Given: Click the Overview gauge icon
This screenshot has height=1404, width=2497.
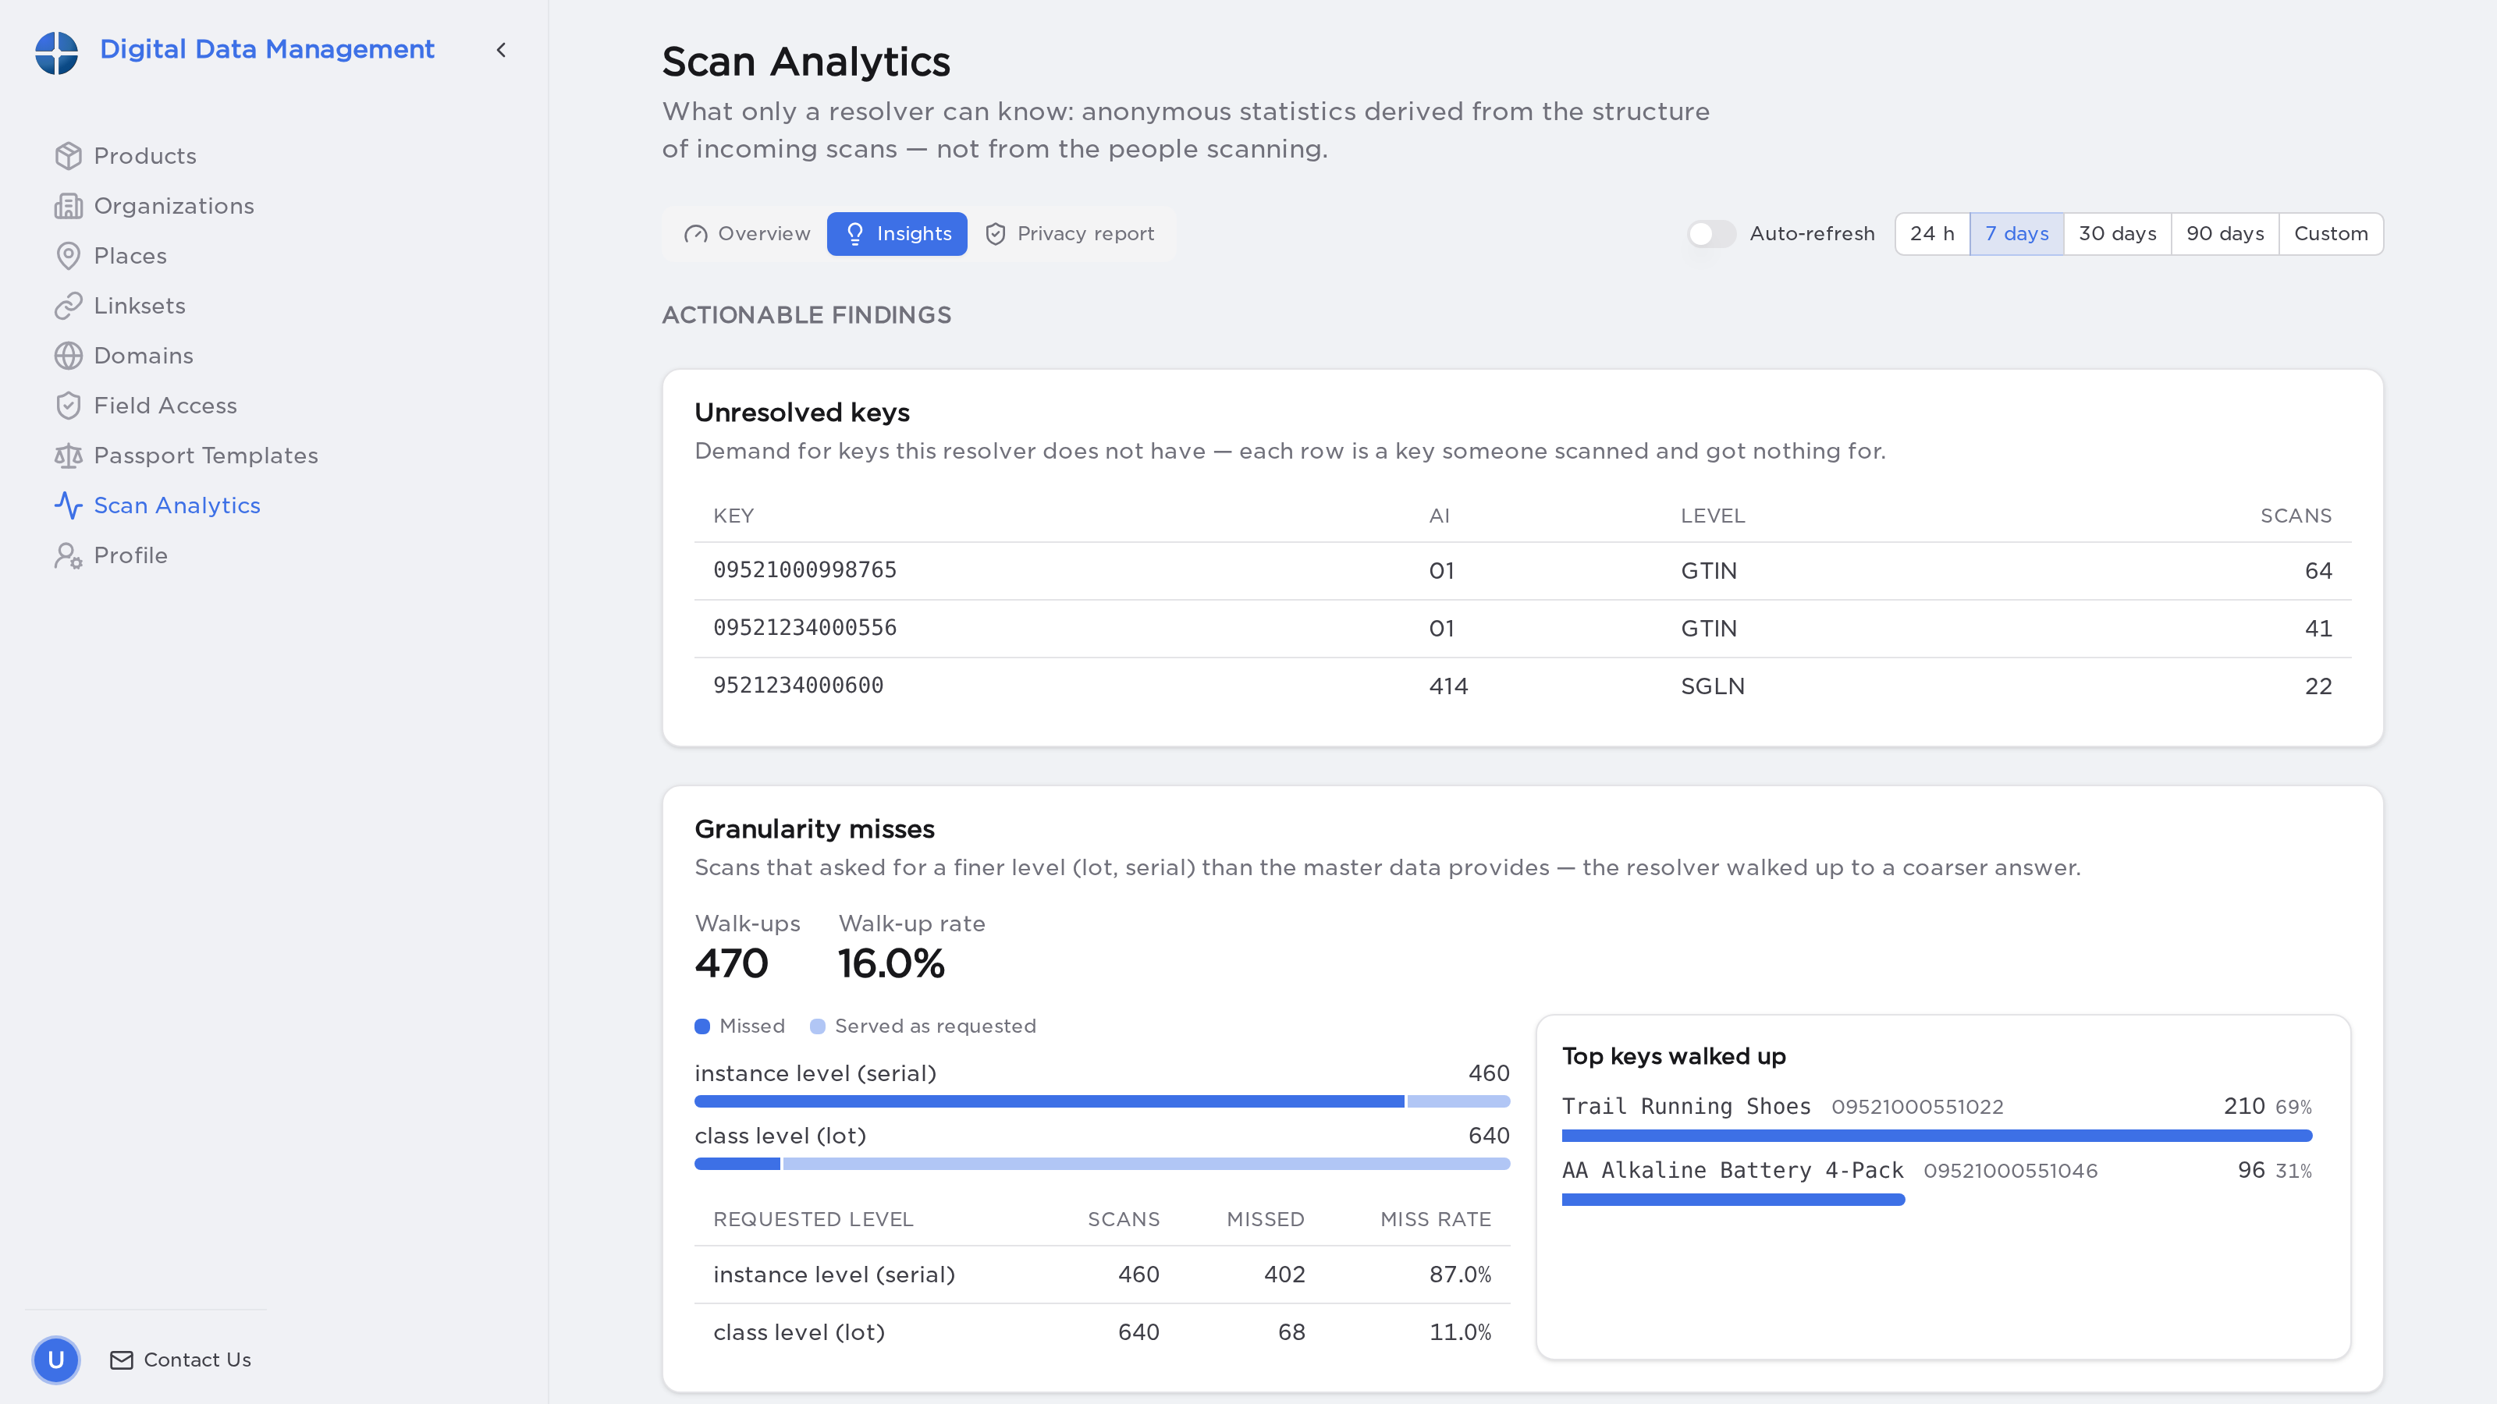Looking at the screenshot, I should pyautogui.click(x=695, y=233).
